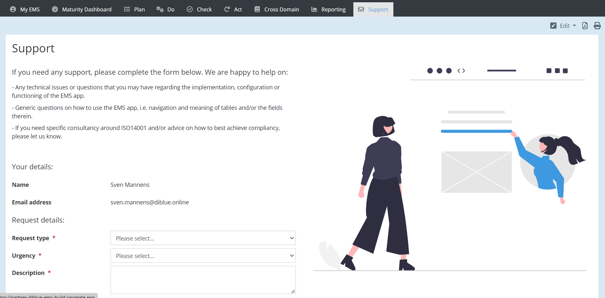The image size is (605, 298).
Task: Click the Act redo arrow icon
Action: 227,9
